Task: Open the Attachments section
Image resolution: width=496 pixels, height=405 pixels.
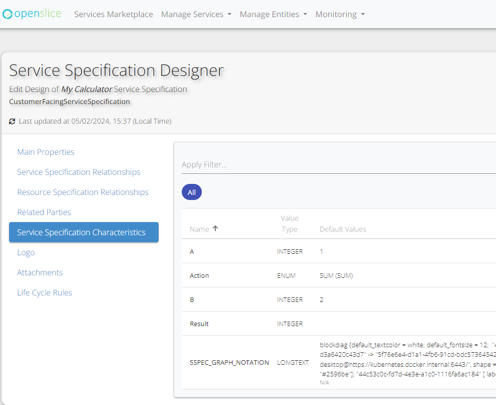Action: pyautogui.click(x=40, y=273)
